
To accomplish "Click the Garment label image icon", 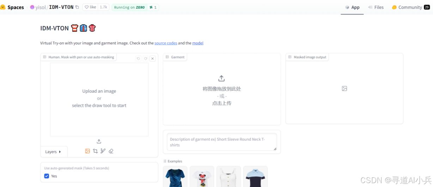I will pyautogui.click(x=167, y=57).
